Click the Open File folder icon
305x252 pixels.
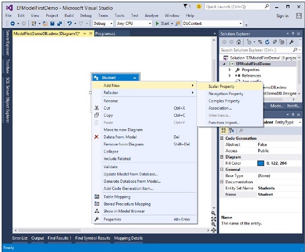45,23
